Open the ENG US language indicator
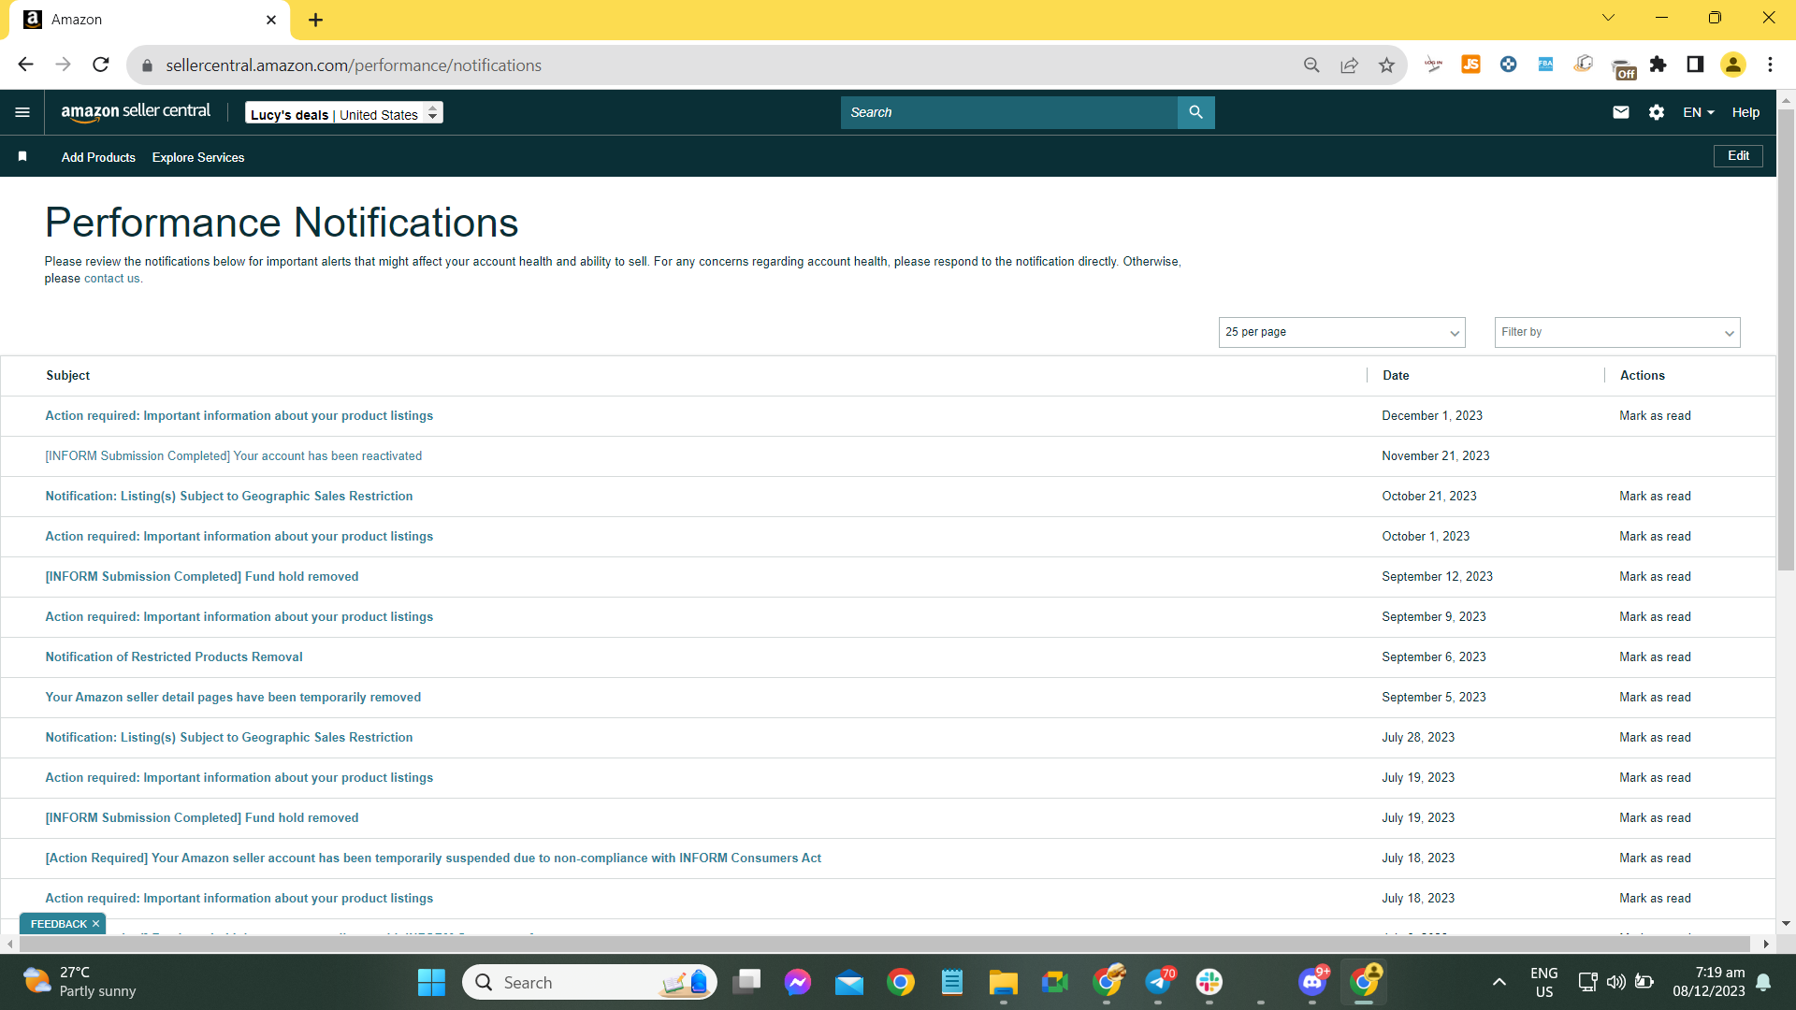The image size is (1796, 1010). click(1544, 982)
